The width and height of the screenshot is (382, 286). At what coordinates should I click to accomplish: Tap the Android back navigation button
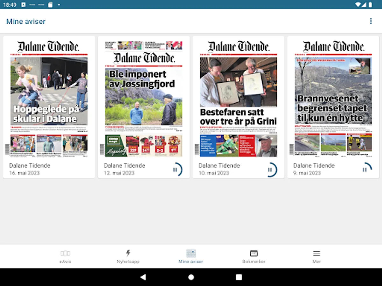pos(143,277)
